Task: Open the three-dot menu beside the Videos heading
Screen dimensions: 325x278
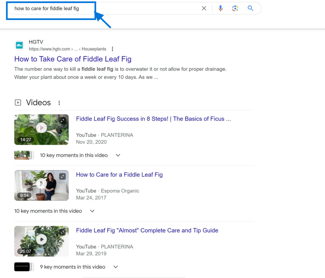Action: click(x=59, y=102)
